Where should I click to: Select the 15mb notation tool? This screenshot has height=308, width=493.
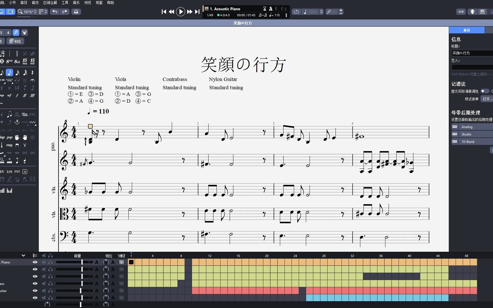33,61
